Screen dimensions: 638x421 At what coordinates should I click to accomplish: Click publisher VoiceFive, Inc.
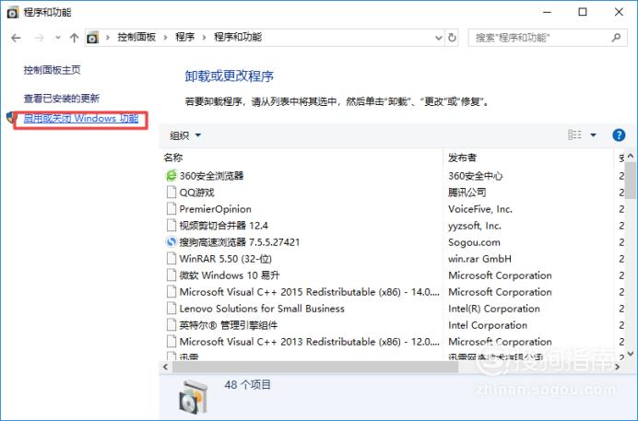(x=480, y=209)
